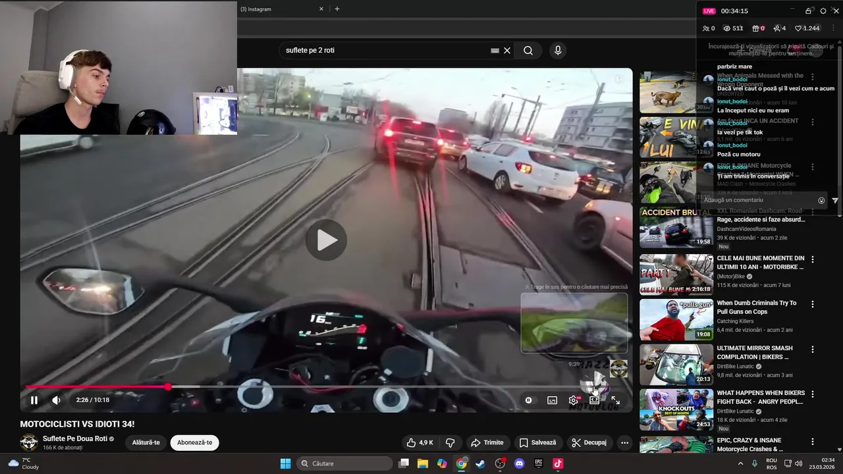Click the Trimite share button

tap(487, 442)
